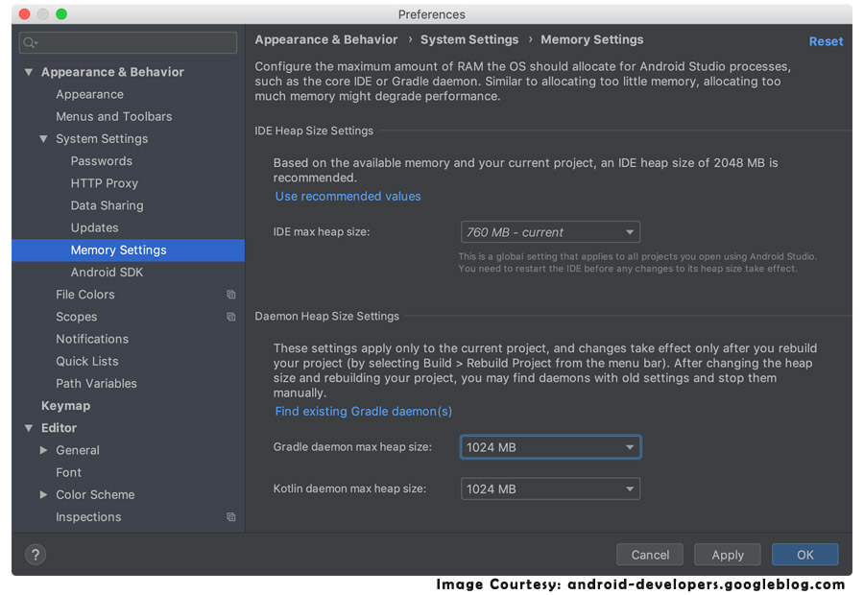Confirm with the OK button
The height and width of the screenshot is (595, 864).
click(805, 555)
